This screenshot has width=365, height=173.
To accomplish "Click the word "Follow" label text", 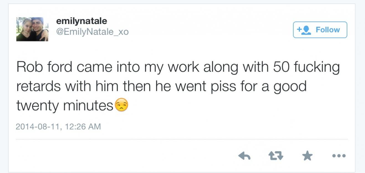I will click(328, 30).
